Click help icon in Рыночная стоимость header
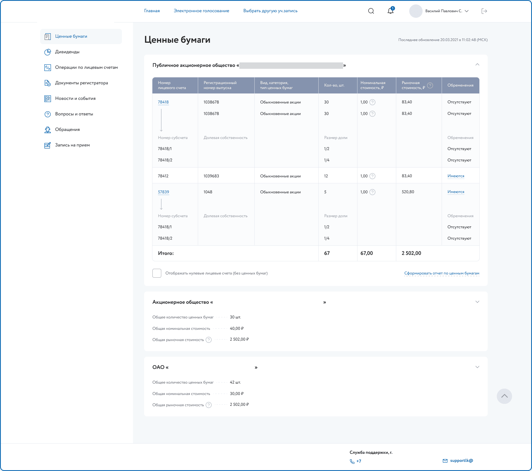The height and width of the screenshot is (471, 532). [x=430, y=85]
